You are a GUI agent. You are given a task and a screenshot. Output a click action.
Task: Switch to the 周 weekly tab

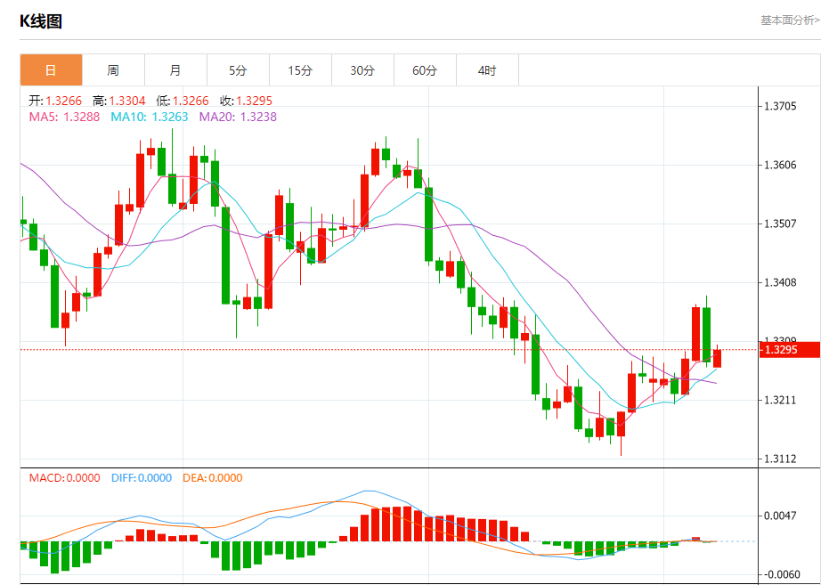point(113,69)
